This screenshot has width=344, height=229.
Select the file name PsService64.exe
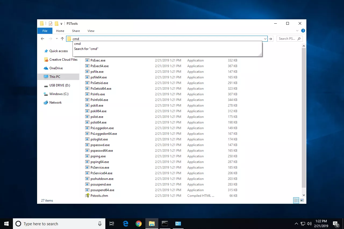pyautogui.click(x=101, y=173)
